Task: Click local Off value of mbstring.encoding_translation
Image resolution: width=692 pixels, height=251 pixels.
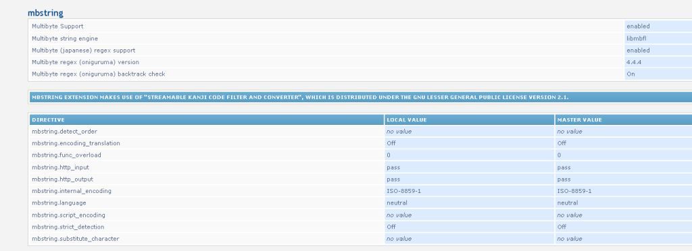Action: (x=391, y=144)
